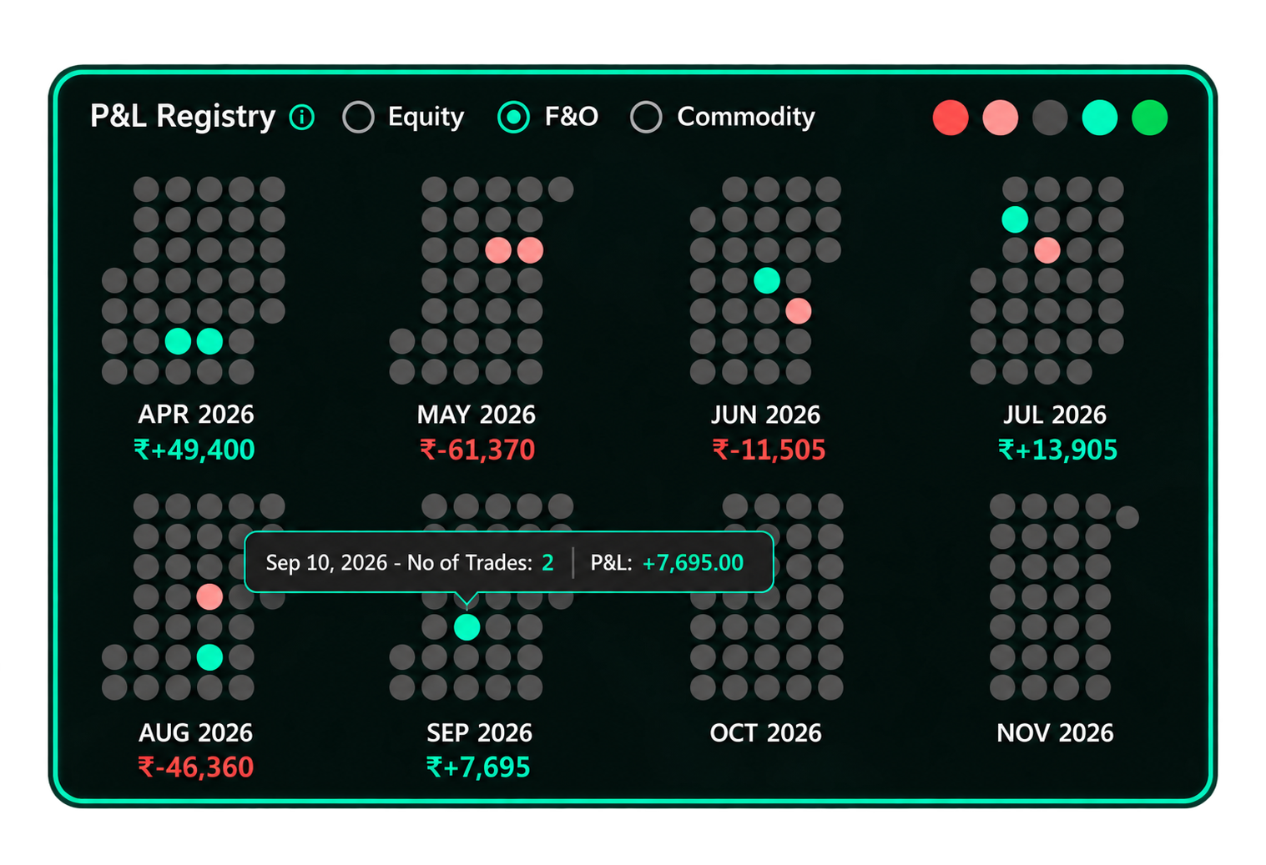This screenshot has height=865, width=1266.
Task: Click the No of Trades count in tooltip
Action: 547,563
